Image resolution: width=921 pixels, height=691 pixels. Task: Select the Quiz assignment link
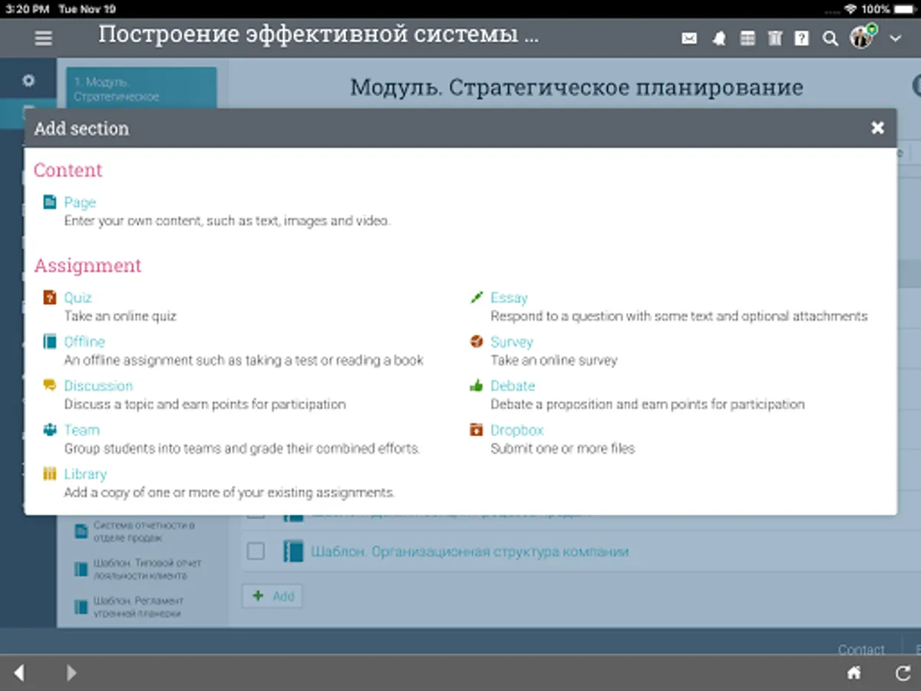78,298
